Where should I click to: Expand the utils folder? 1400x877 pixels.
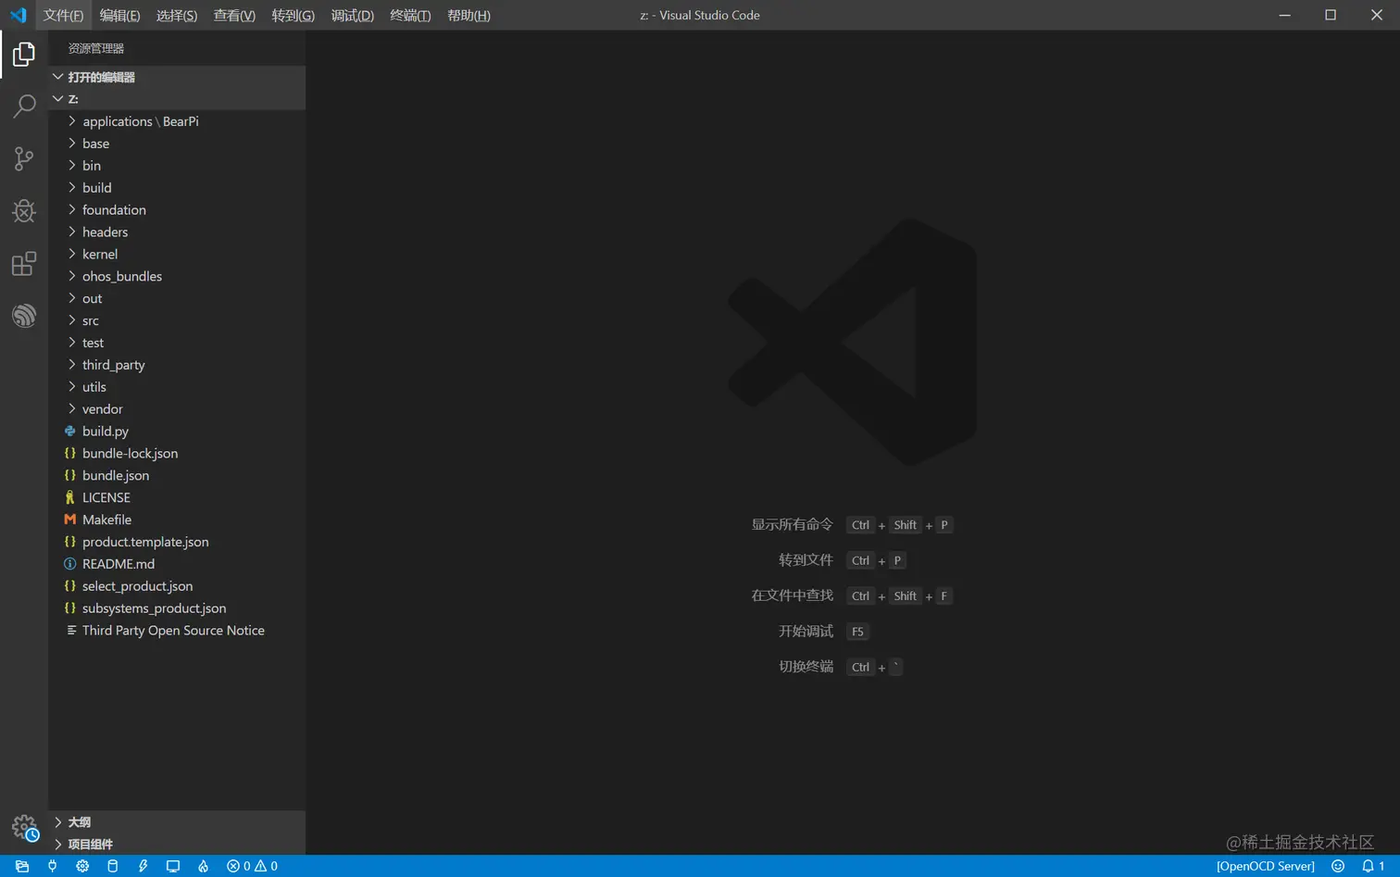[x=177, y=387]
